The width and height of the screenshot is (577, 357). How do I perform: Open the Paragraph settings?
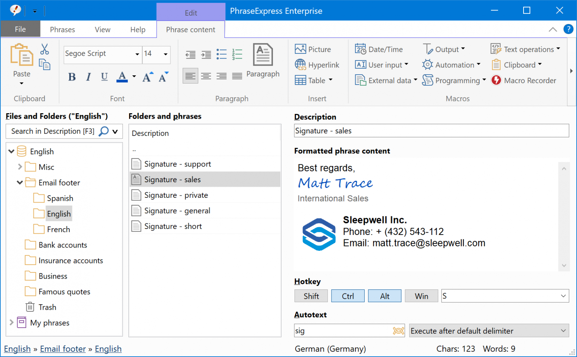[263, 61]
